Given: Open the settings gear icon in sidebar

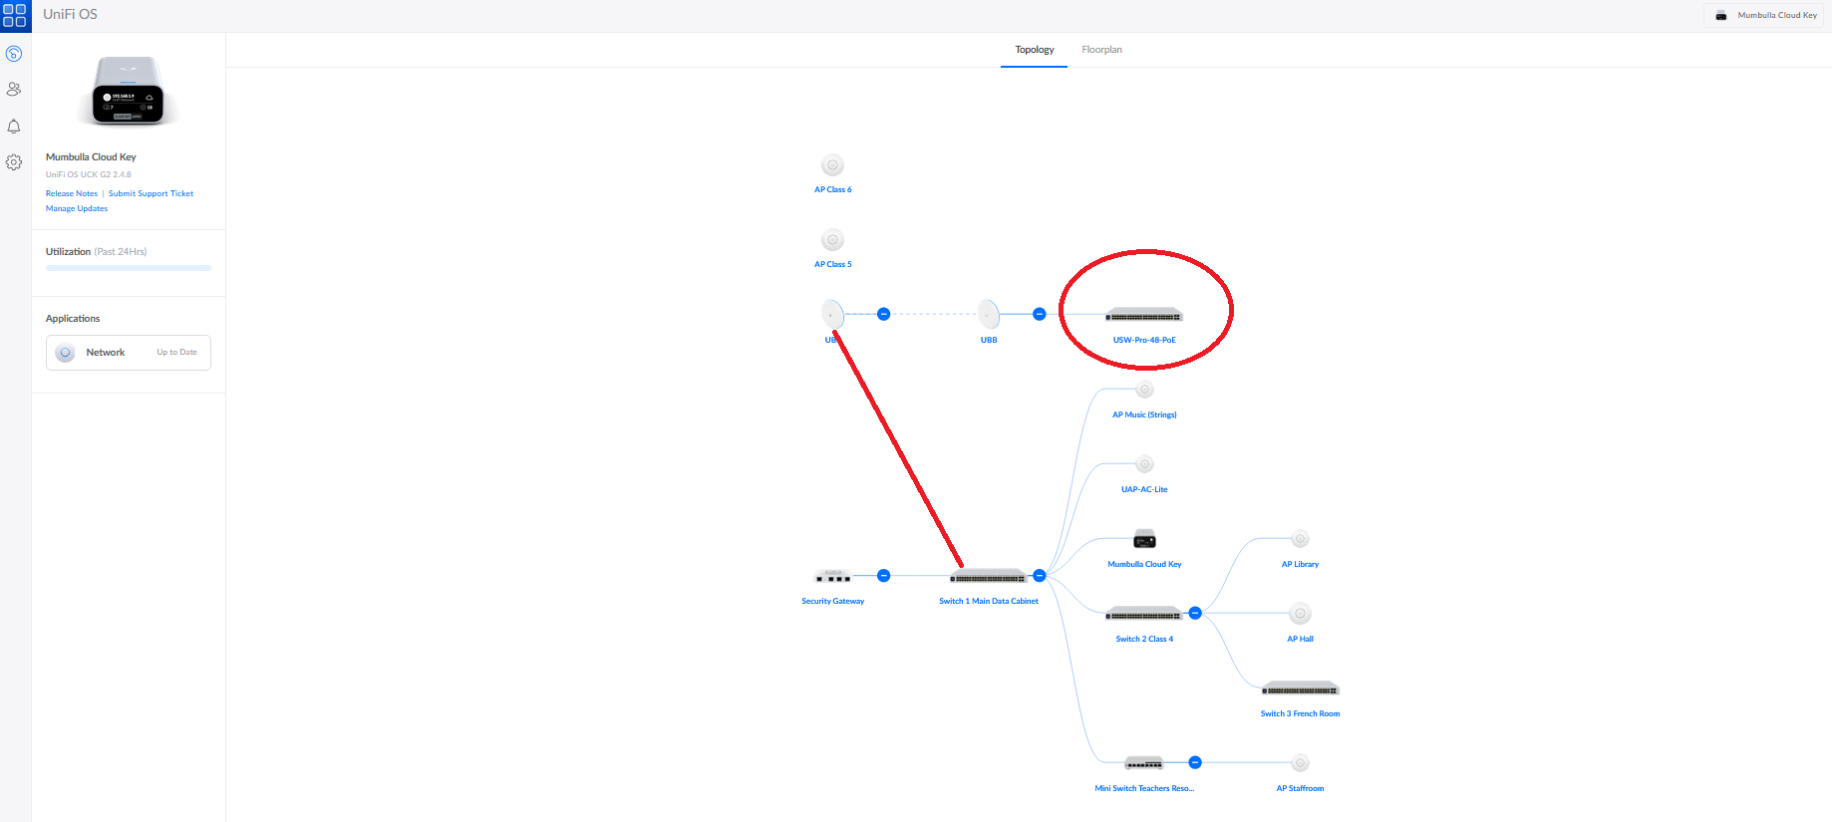Looking at the screenshot, I should [14, 161].
